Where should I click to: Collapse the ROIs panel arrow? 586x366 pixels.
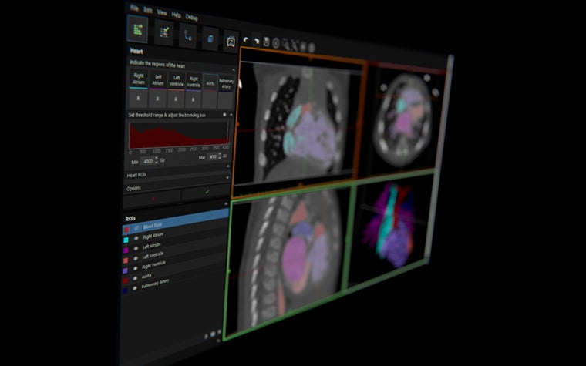tap(226, 204)
